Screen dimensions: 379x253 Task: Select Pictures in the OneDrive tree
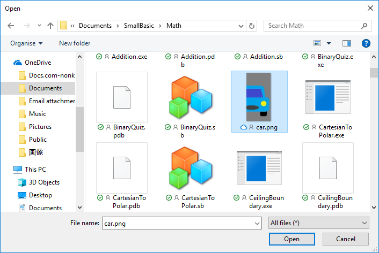[40, 127]
